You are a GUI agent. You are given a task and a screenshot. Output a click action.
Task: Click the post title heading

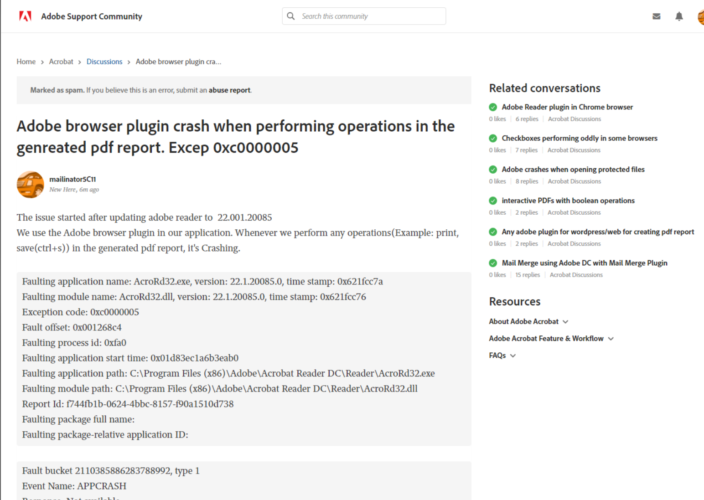[236, 137]
